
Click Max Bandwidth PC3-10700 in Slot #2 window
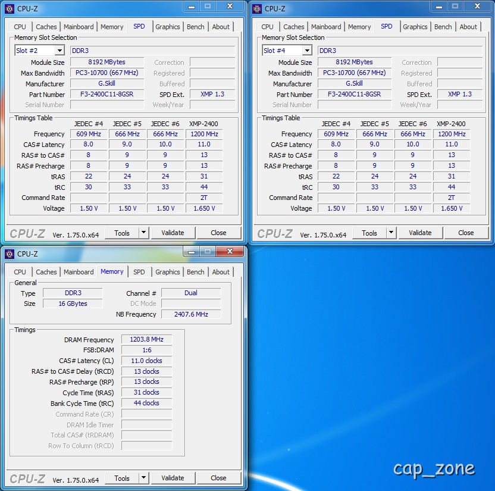pyautogui.click(x=107, y=73)
